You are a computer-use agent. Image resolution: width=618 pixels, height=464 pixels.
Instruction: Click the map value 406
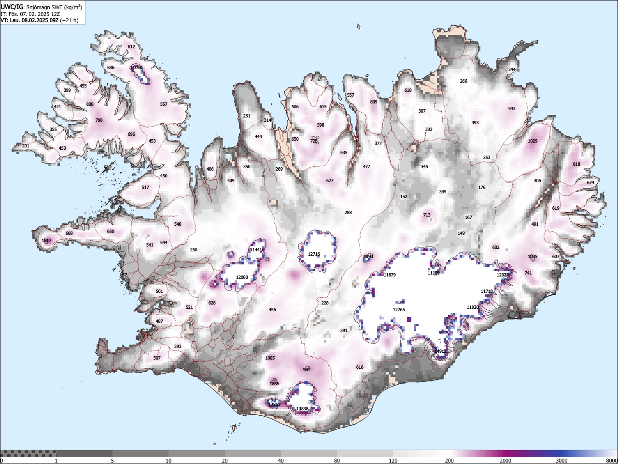(210, 169)
